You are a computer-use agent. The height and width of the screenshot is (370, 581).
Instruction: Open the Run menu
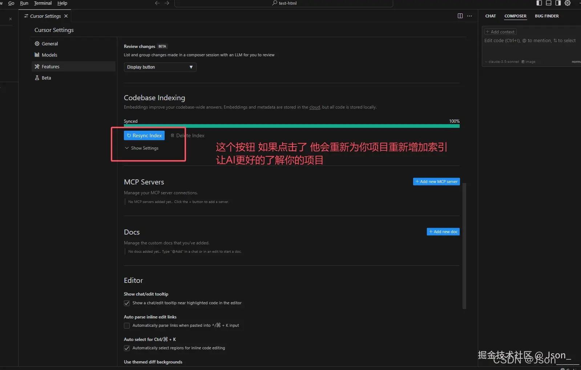pos(24,3)
